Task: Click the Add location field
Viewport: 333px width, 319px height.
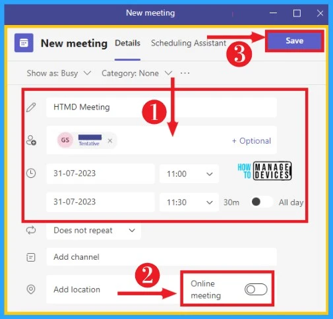Action: (x=113, y=289)
